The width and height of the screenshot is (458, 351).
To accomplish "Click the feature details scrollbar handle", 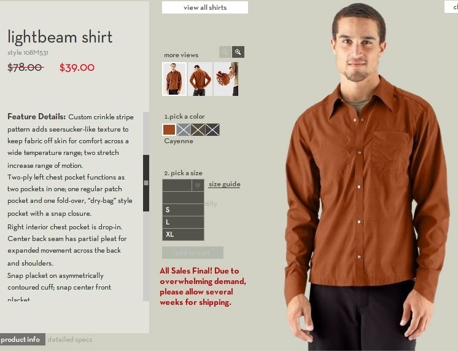I will pos(146,183).
